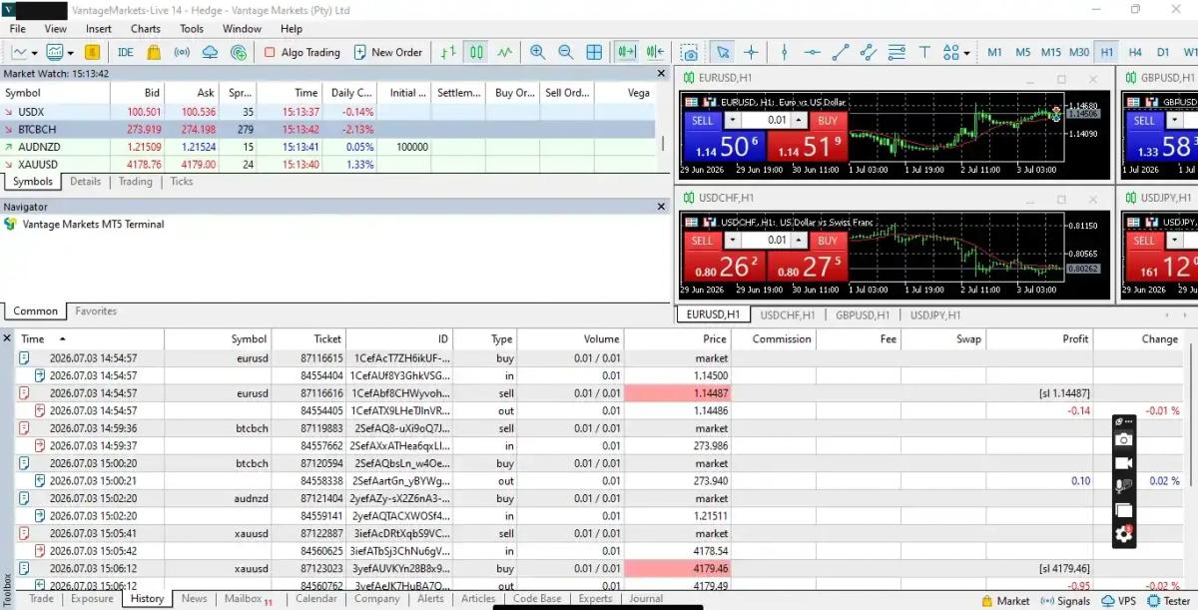This screenshot has width=1198, height=610.
Task: Open the Charts menu
Action: 146,29
